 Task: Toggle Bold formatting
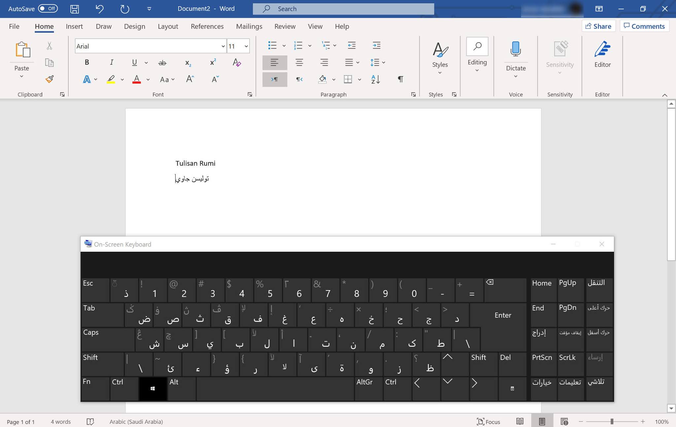87,62
